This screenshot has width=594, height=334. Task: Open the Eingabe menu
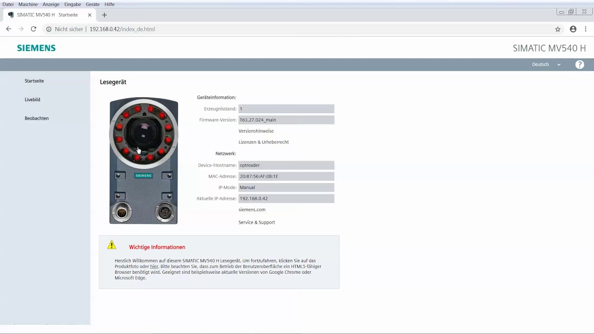72,4
